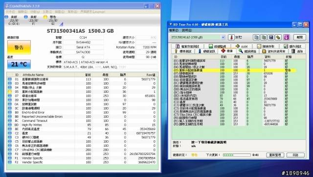The height and width of the screenshot is (177, 313).
Task: Click the green copy screenshot icon in HD Tune
Action: (264, 37)
